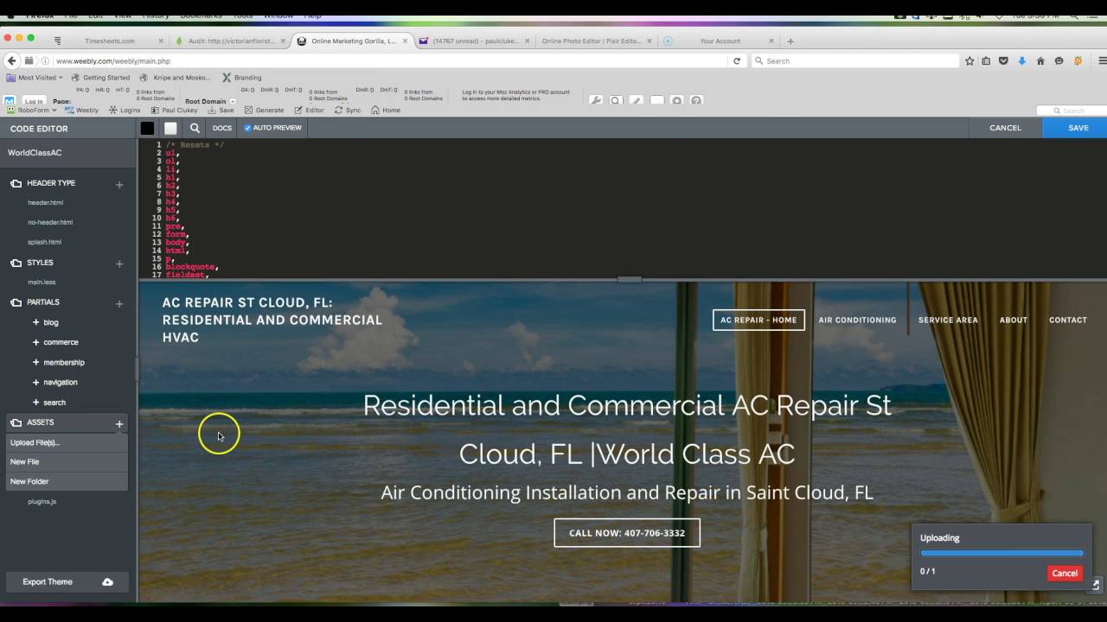Cancel the code editor changes
Screen dimensions: 1107x622
[x=1005, y=128]
